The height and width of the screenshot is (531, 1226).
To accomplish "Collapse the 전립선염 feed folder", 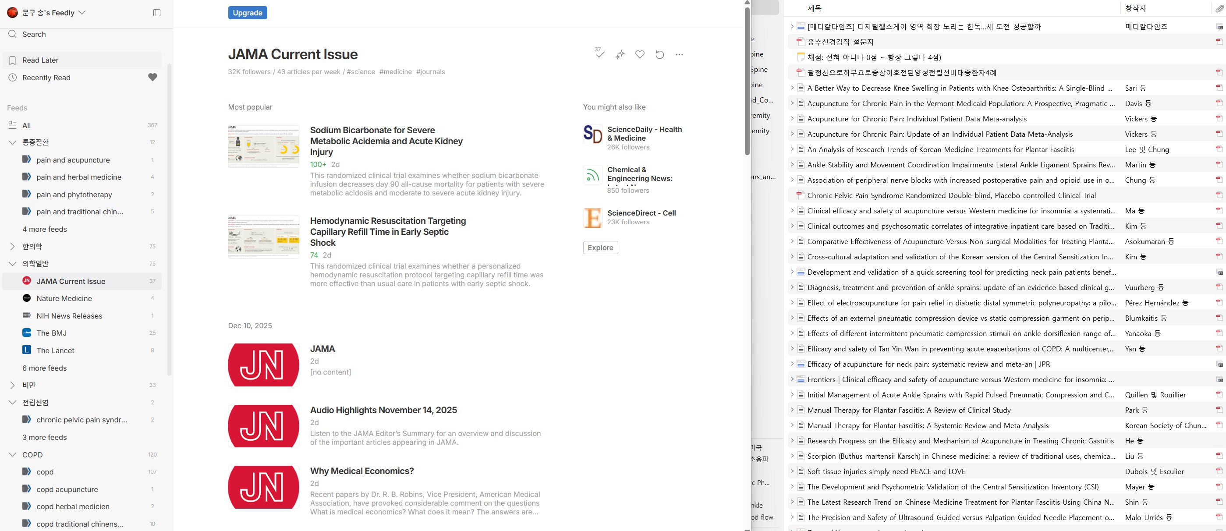I will click(x=12, y=403).
